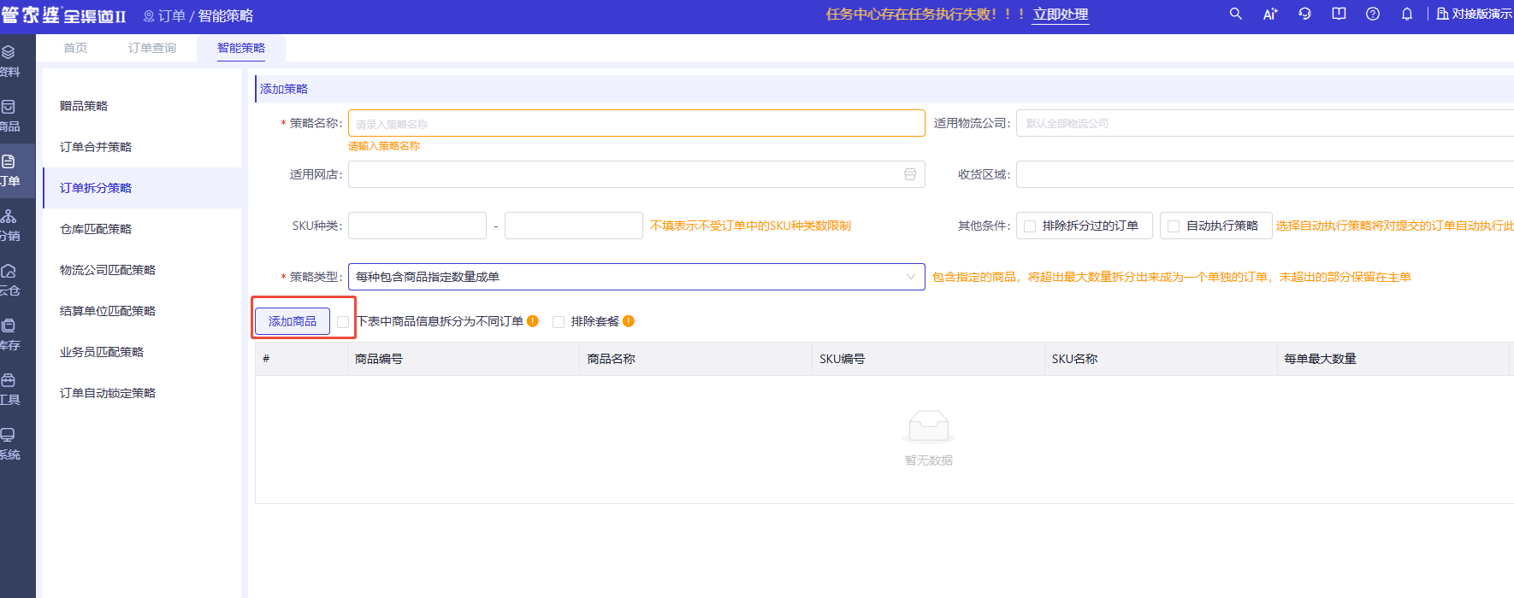The width and height of the screenshot is (1514, 598).
Task: Switch to the 首页 tab
Action: click(75, 48)
